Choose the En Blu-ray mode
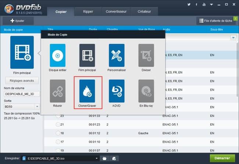The image size is (239, 164). point(146,91)
